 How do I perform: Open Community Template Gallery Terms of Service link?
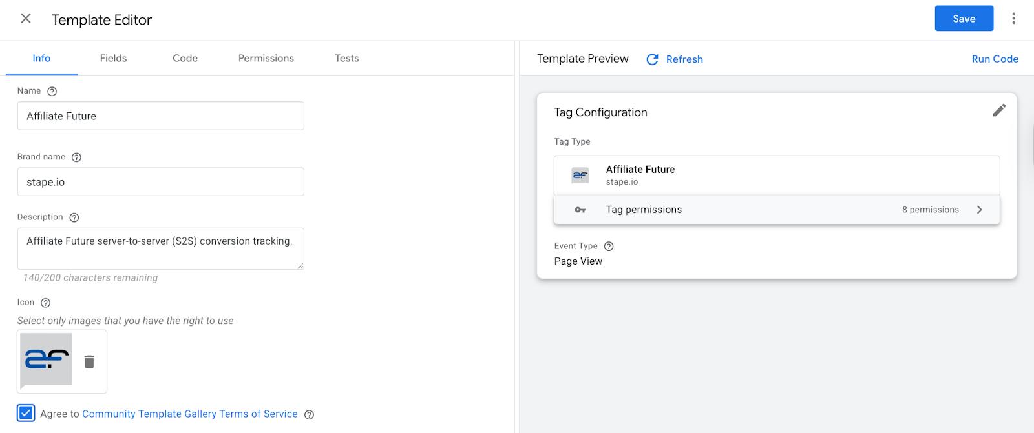click(190, 414)
